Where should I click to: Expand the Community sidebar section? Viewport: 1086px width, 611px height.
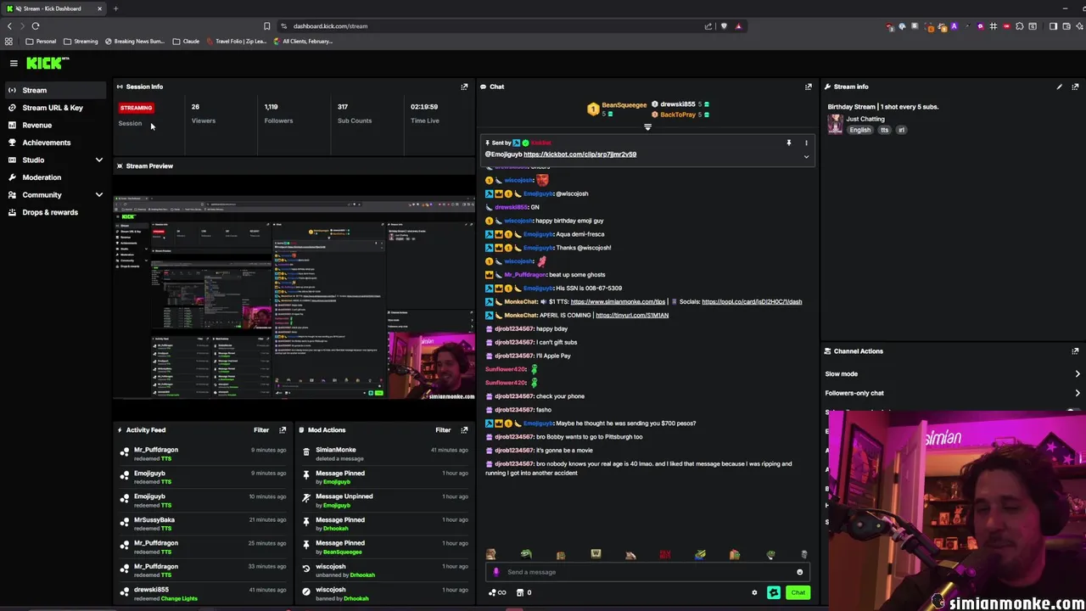[x=98, y=195]
